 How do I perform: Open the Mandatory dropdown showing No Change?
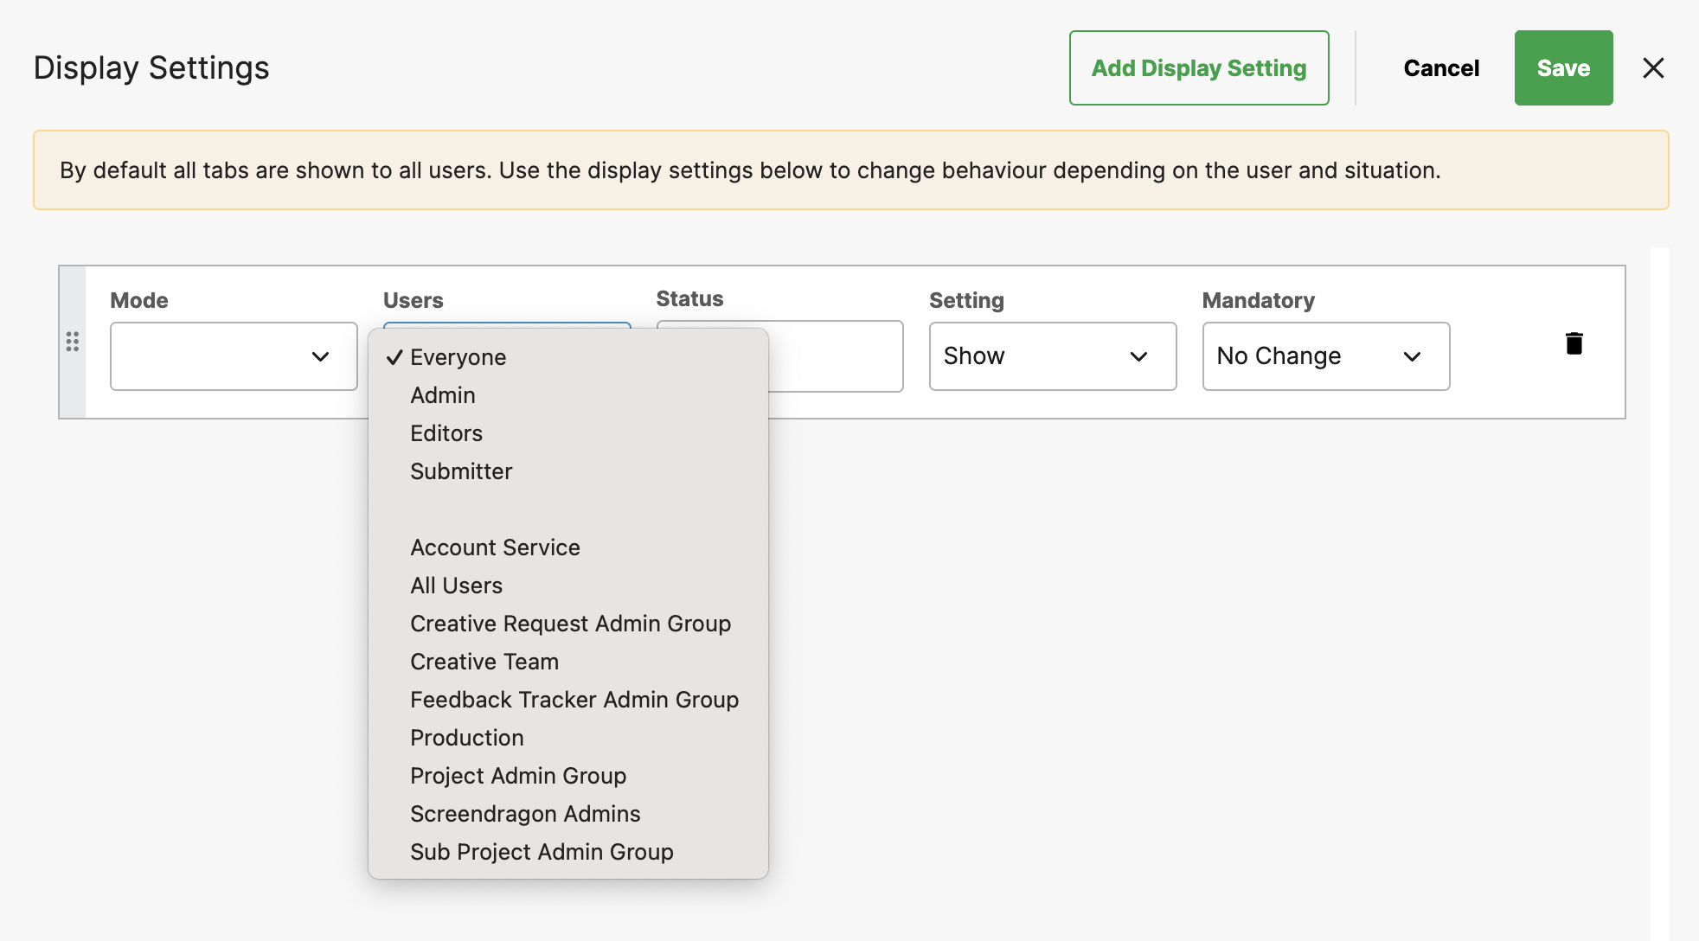click(x=1325, y=356)
